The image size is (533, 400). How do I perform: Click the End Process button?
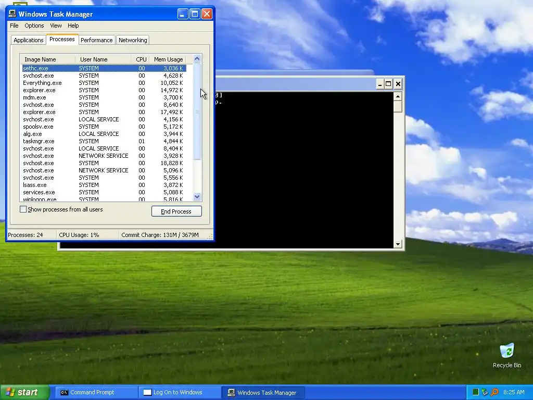(176, 211)
